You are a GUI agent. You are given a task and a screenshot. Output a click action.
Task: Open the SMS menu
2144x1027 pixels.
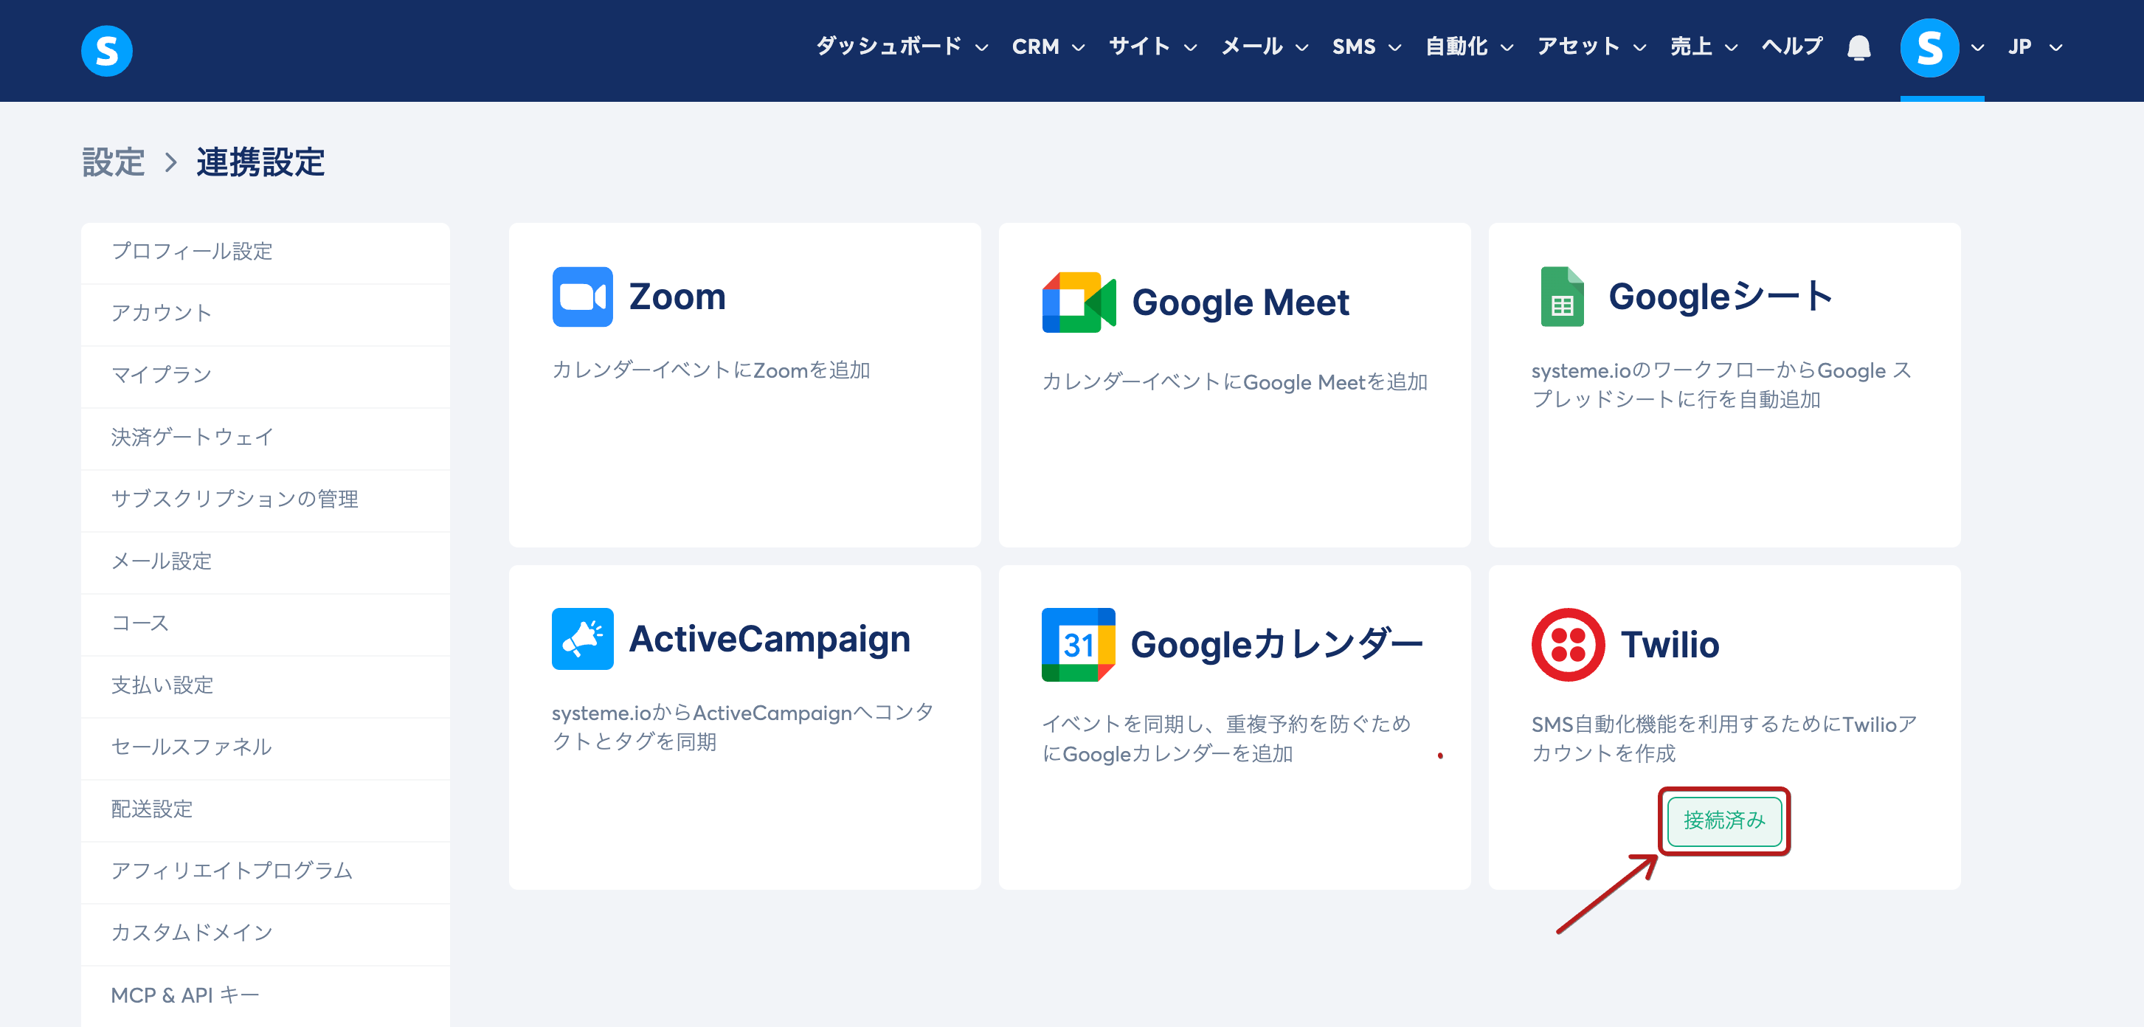tap(1353, 46)
